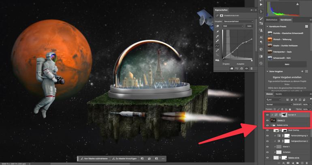
Task: Pick the black point eyedropper in Curves
Action: point(218,32)
